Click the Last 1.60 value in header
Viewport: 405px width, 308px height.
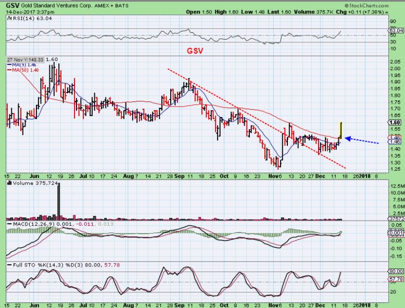[279, 12]
